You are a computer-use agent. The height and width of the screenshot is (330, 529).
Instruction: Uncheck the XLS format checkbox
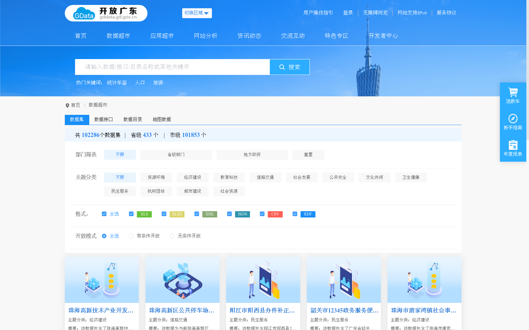[x=131, y=214]
